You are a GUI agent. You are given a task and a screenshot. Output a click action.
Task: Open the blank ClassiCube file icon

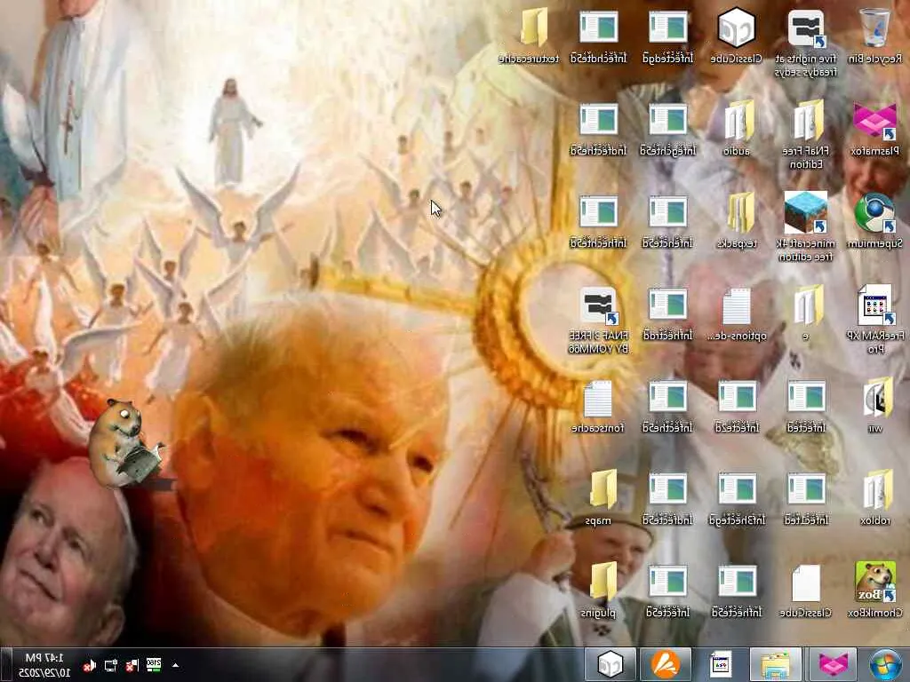(805, 590)
